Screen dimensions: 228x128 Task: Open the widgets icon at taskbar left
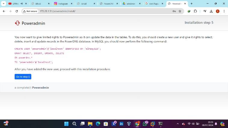[x=6, y=123]
